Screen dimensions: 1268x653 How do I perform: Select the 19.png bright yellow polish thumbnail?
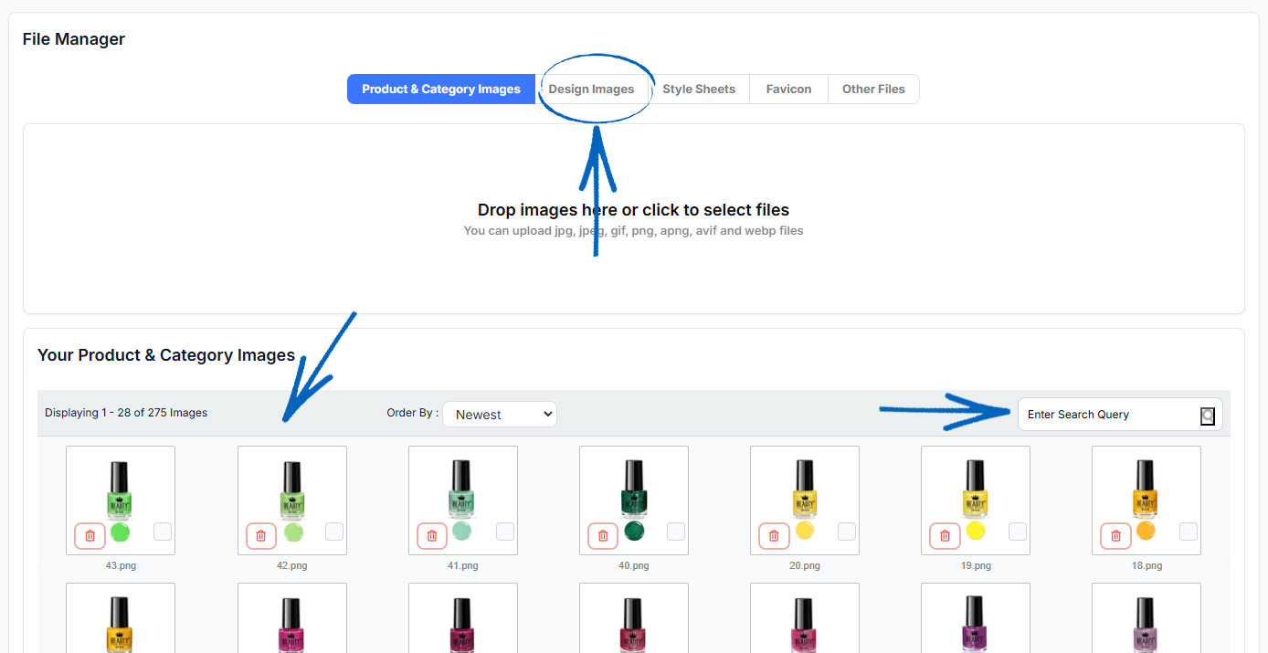(x=976, y=500)
